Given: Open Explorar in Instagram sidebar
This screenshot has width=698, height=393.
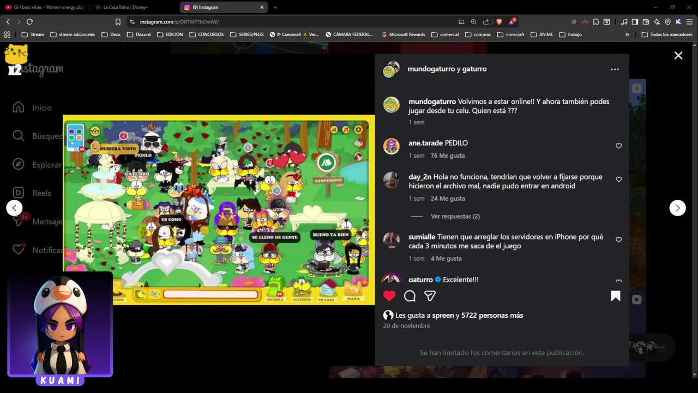Looking at the screenshot, I should coord(37,164).
